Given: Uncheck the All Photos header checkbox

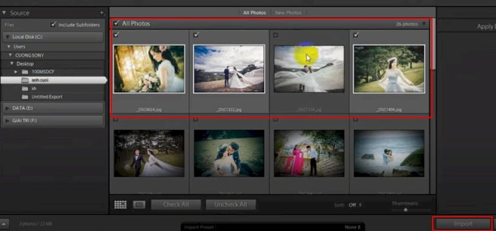Looking at the screenshot, I should tap(117, 23).
